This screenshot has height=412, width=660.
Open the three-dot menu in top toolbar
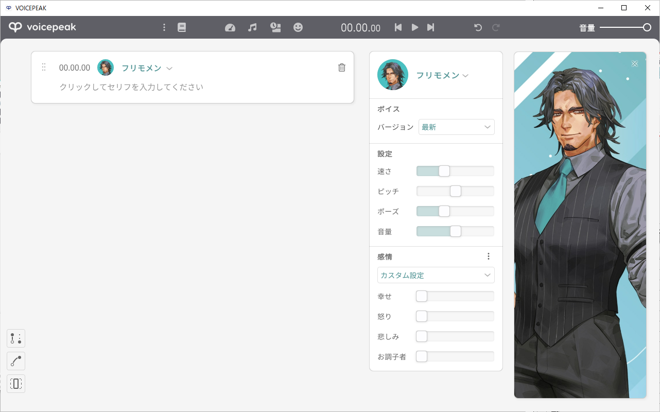(164, 27)
